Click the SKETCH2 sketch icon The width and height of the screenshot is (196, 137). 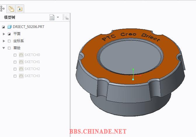tap(21, 69)
